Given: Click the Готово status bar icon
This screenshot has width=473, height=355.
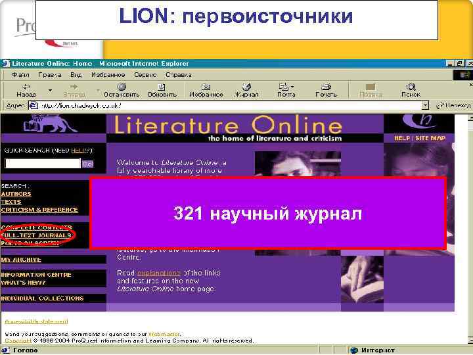Looking at the screenshot, I should click(5, 350).
